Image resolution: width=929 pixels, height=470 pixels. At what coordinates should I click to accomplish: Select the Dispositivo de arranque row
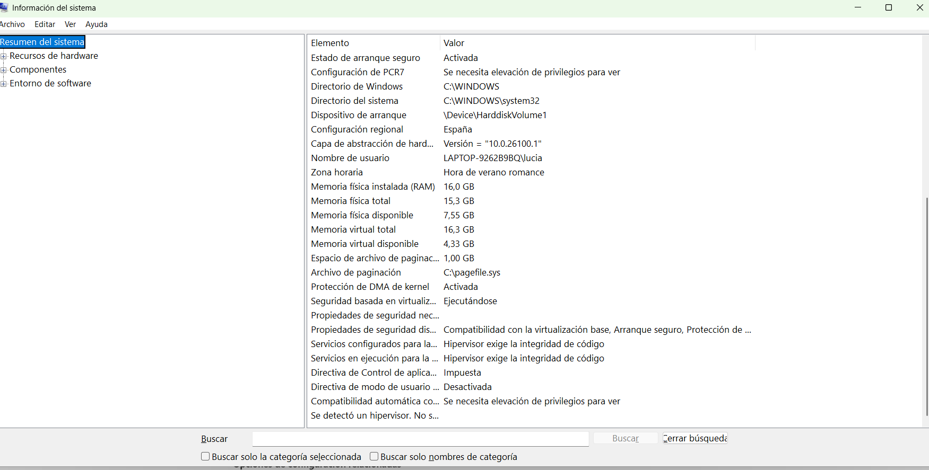click(531, 115)
